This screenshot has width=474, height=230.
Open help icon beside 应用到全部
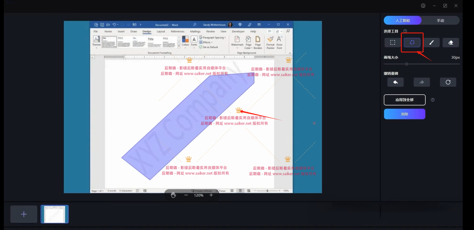point(433,100)
